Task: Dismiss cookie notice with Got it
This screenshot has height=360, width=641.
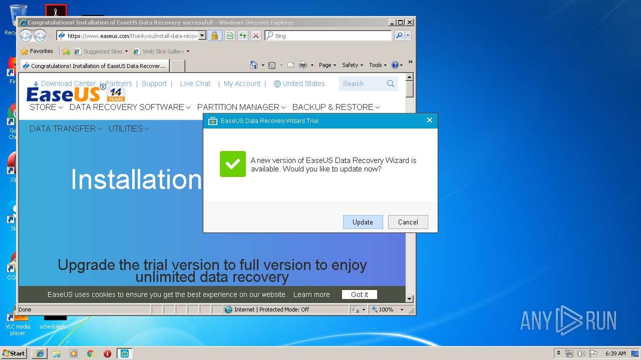Action: pyautogui.click(x=359, y=294)
